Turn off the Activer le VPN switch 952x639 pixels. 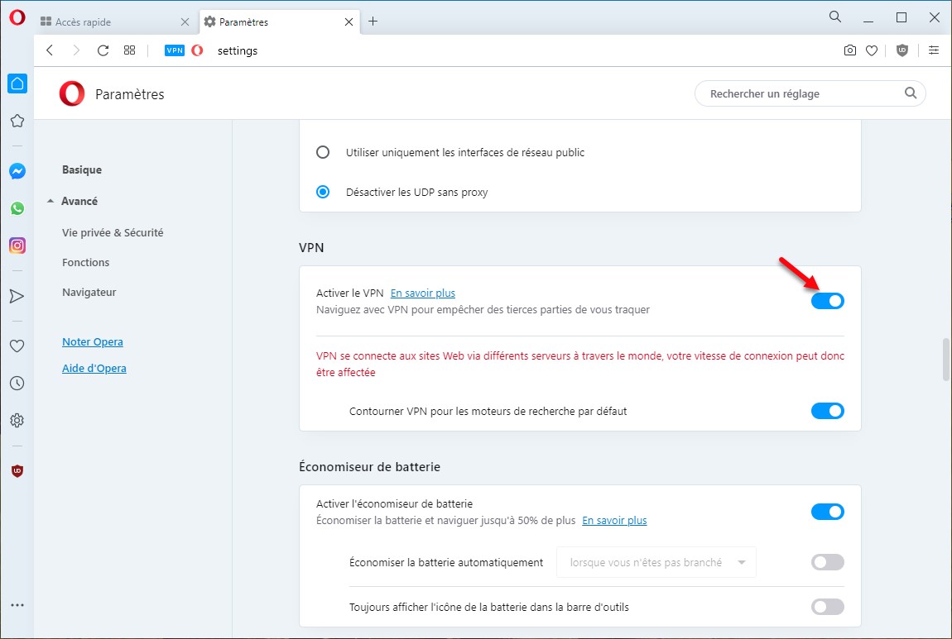(x=827, y=301)
